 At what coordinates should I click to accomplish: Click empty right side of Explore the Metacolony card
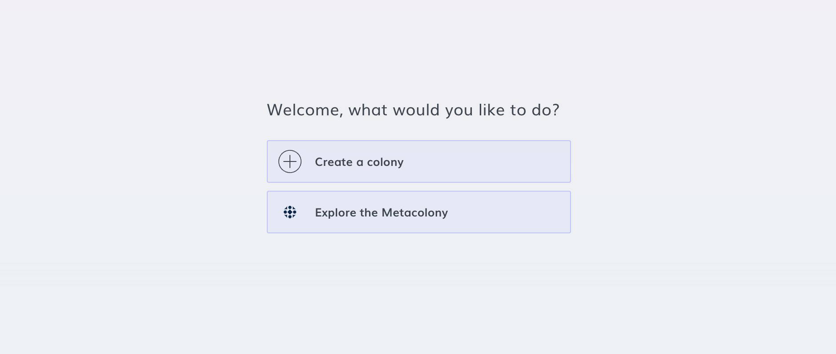[511, 212]
